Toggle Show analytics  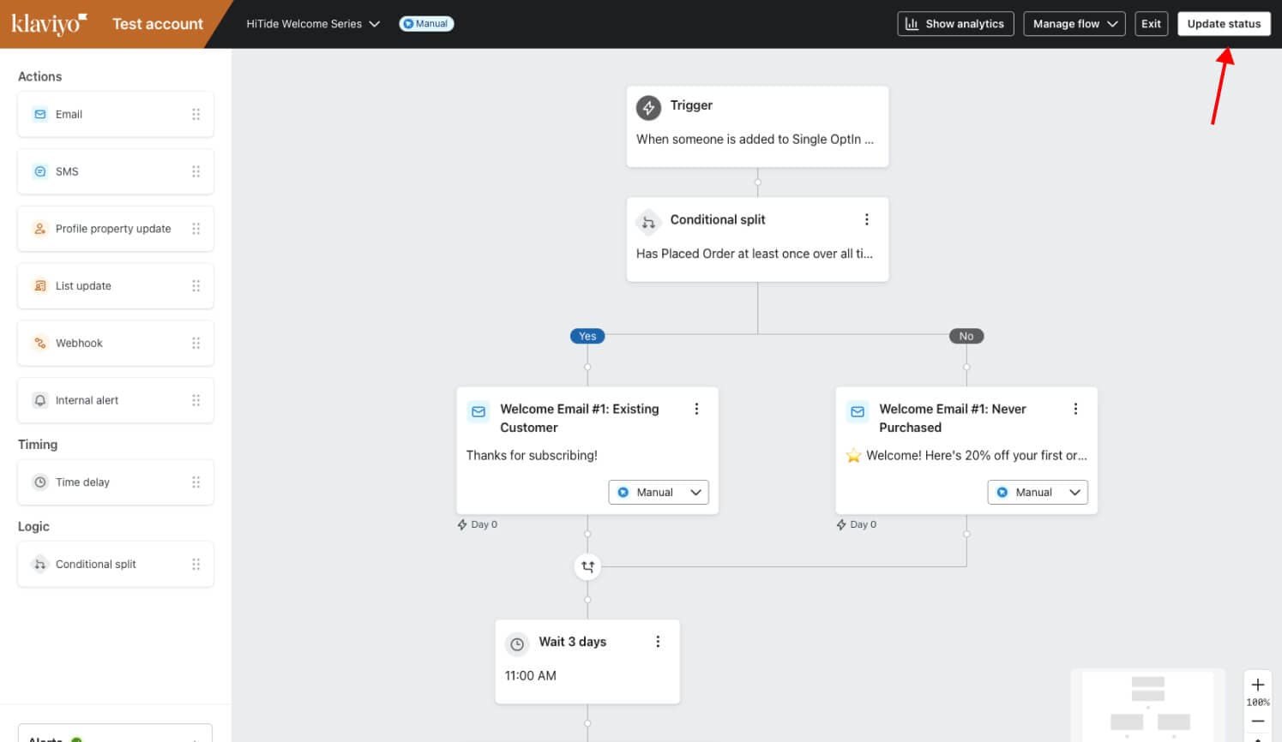[x=955, y=24]
